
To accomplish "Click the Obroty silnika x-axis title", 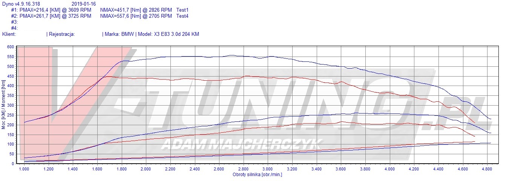I will click(257, 175).
